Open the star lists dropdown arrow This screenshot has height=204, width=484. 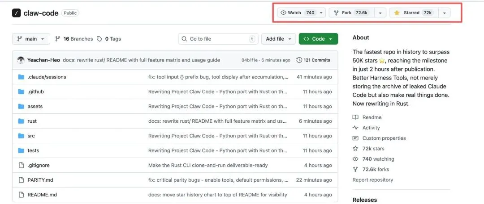tap(444, 13)
